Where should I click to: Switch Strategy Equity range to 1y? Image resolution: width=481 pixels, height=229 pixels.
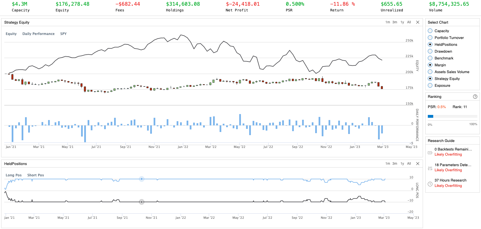pyautogui.click(x=402, y=22)
